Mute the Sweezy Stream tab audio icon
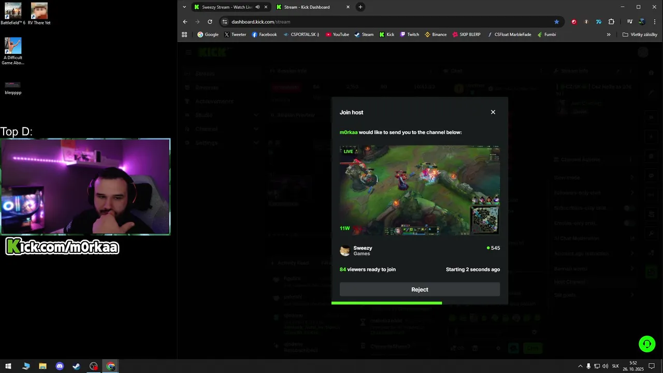The height and width of the screenshot is (373, 663). pyautogui.click(x=257, y=7)
